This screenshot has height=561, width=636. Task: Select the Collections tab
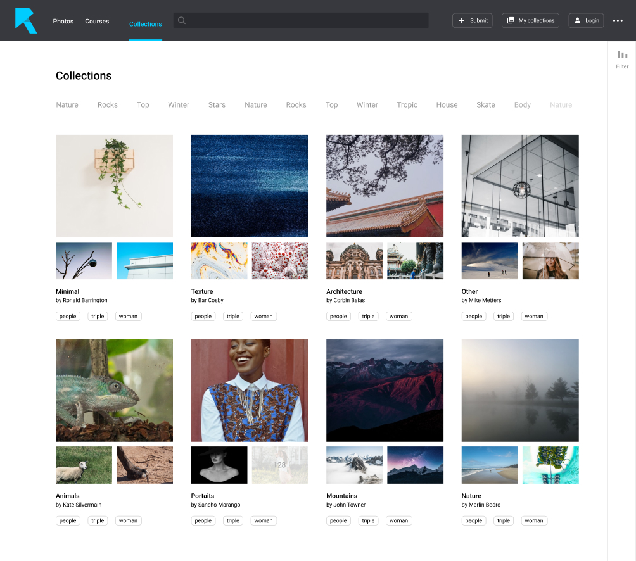click(x=146, y=24)
